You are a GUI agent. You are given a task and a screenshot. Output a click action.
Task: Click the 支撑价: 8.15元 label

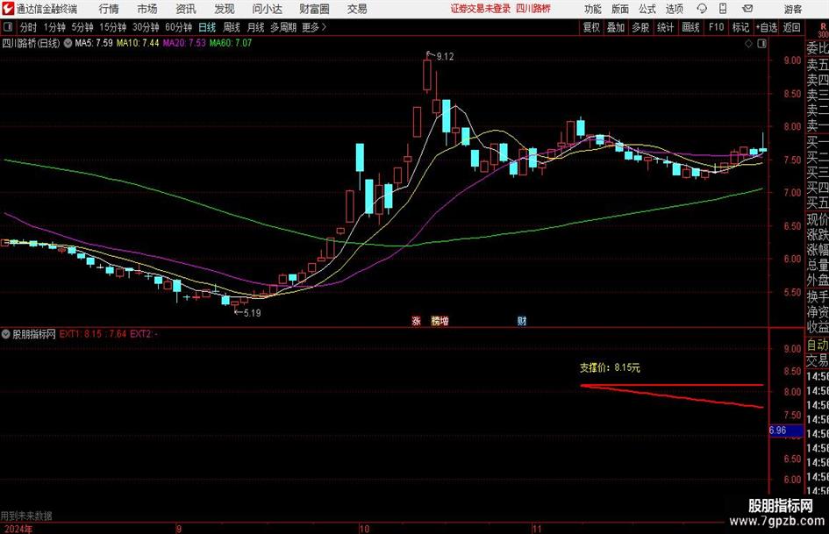(610, 367)
